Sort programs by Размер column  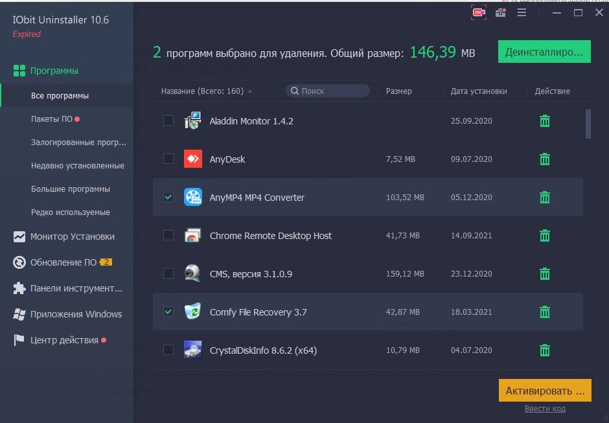coord(398,91)
